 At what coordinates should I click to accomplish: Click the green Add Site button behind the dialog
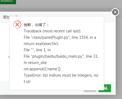tap(8, 2)
